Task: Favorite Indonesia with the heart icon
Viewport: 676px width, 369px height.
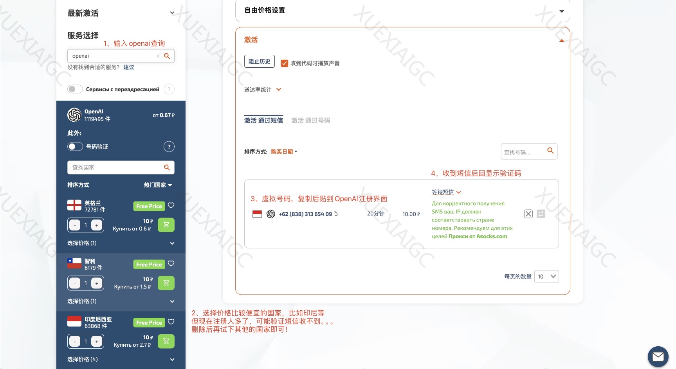Action: point(171,322)
